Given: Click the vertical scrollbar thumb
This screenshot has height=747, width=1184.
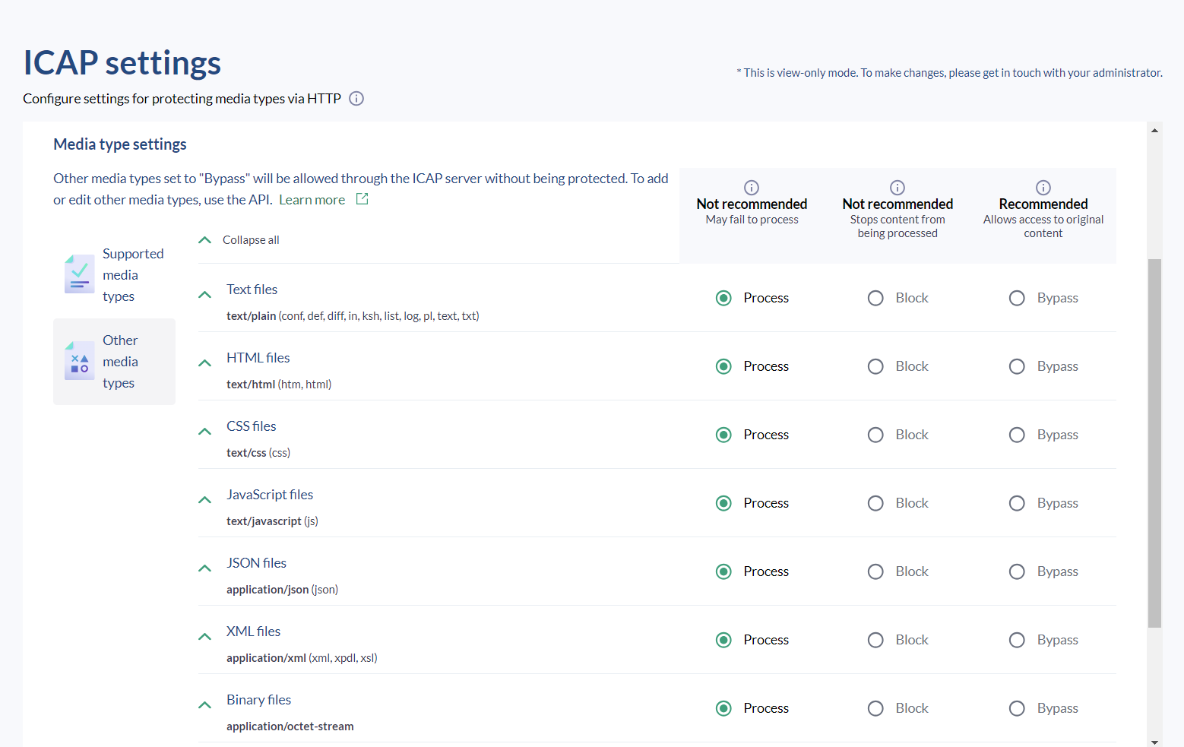Looking at the screenshot, I should [x=1155, y=444].
